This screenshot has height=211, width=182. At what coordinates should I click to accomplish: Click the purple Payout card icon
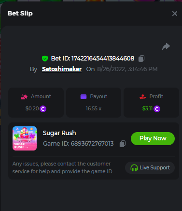(84, 97)
